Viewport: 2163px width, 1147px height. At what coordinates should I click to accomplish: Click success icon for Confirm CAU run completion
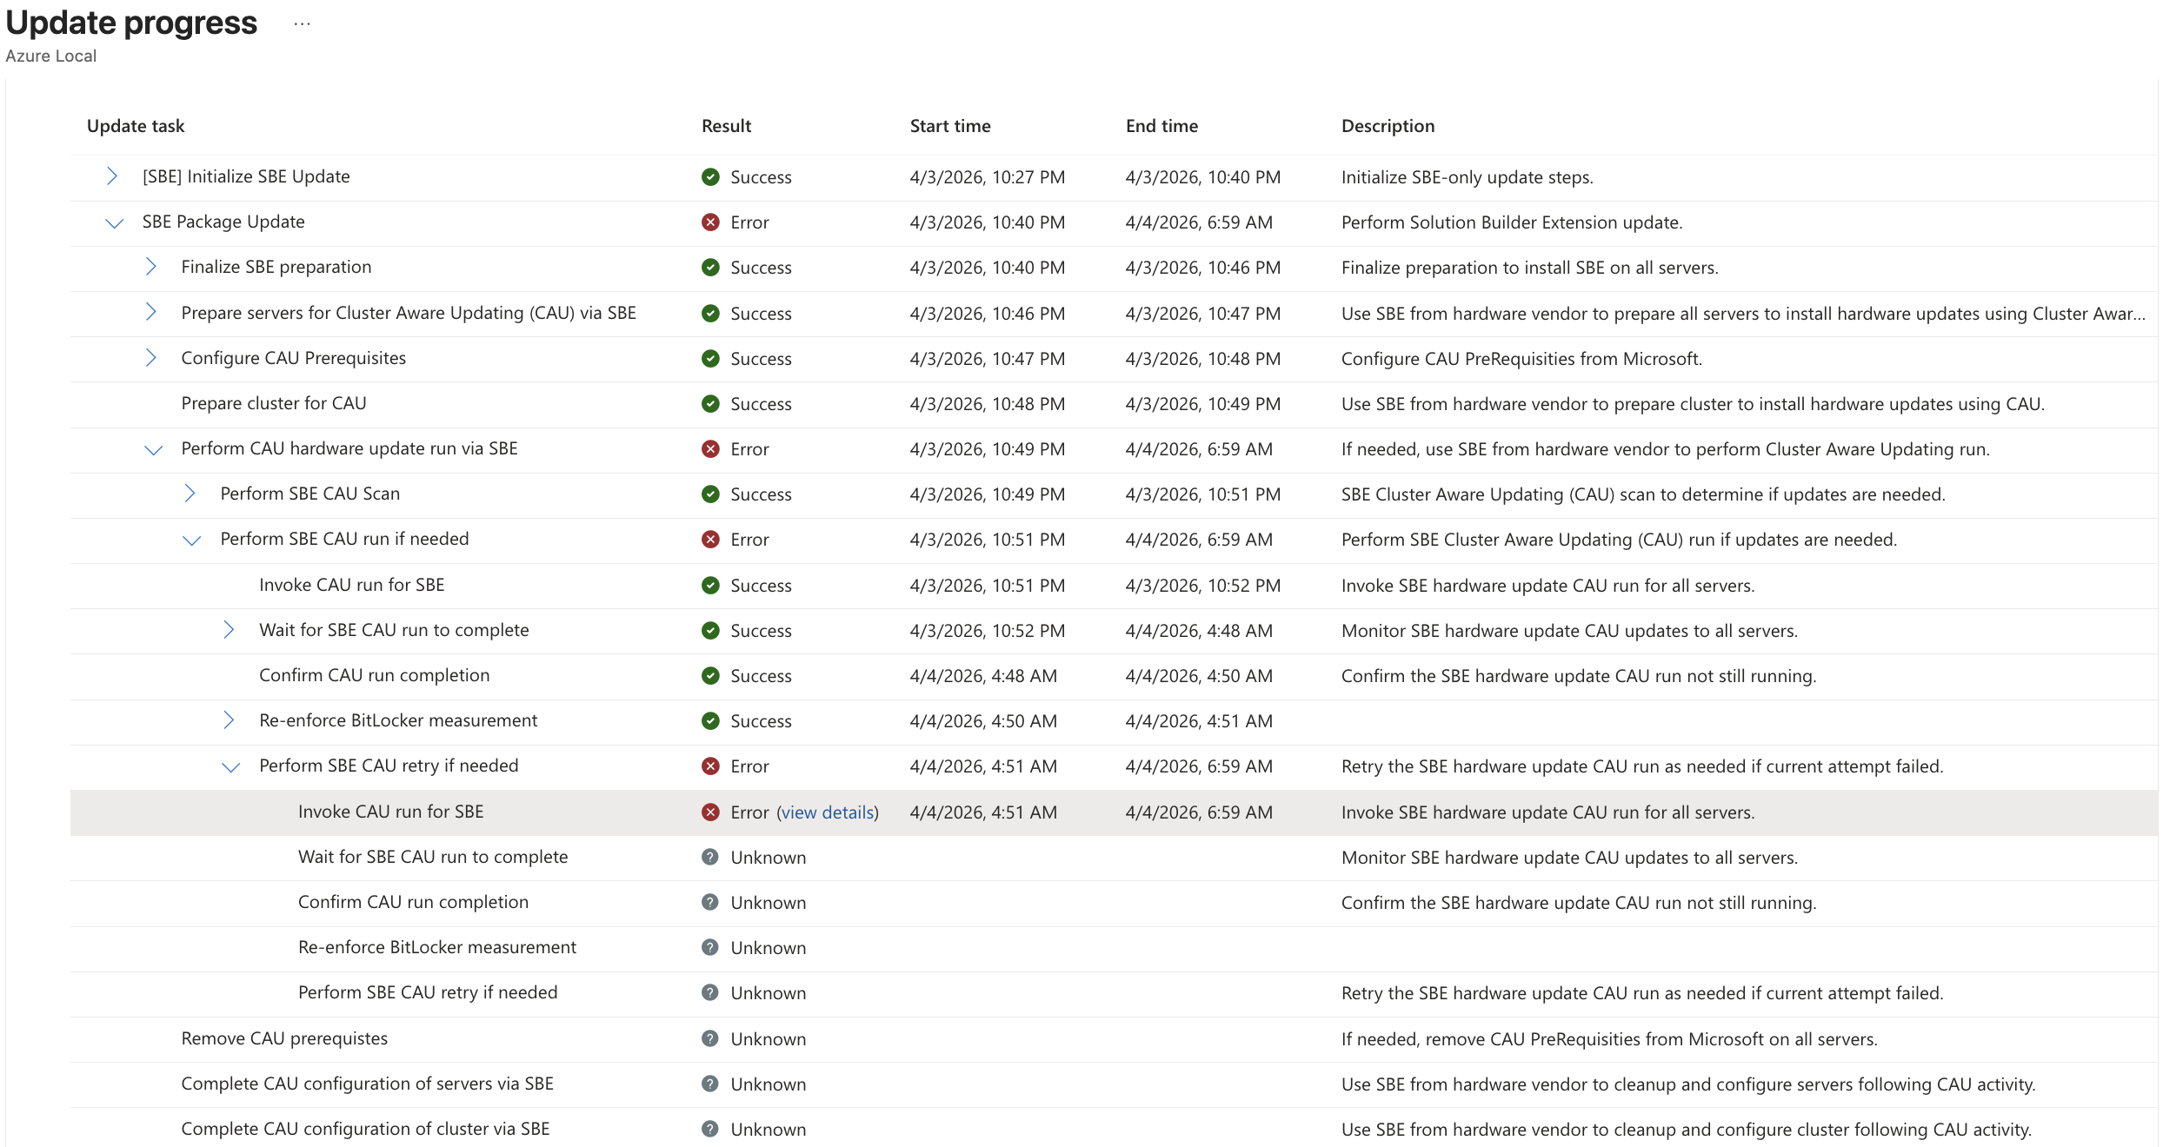pos(710,676)
